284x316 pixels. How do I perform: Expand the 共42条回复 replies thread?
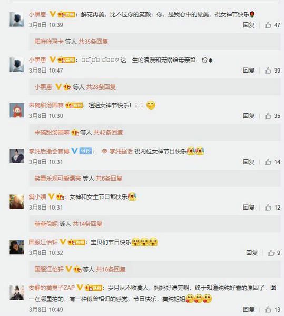(108, 132)
